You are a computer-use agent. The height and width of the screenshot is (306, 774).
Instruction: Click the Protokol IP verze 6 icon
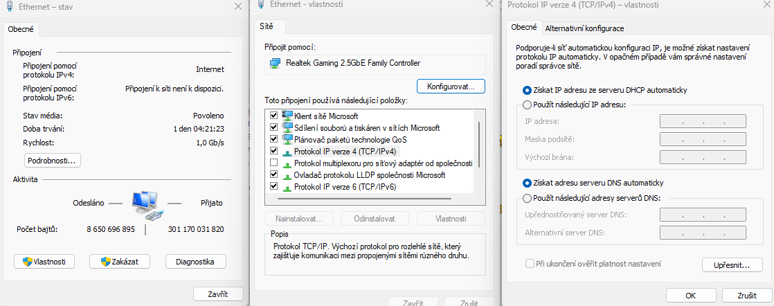[287, 186]
